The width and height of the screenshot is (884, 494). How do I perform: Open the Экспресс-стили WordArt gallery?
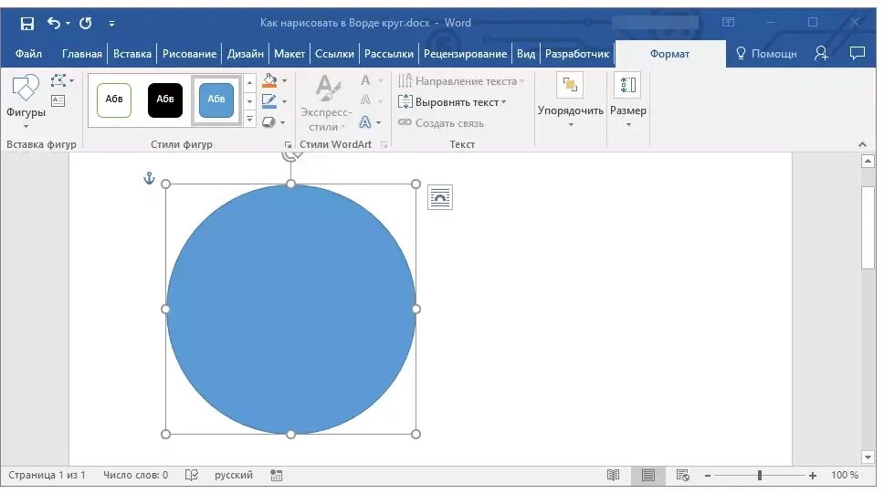pos(326,102)
